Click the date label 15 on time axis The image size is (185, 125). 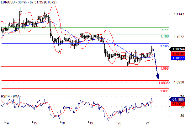point(35,123)
